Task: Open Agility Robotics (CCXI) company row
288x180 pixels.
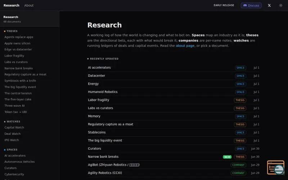Action: coord(174,173)
